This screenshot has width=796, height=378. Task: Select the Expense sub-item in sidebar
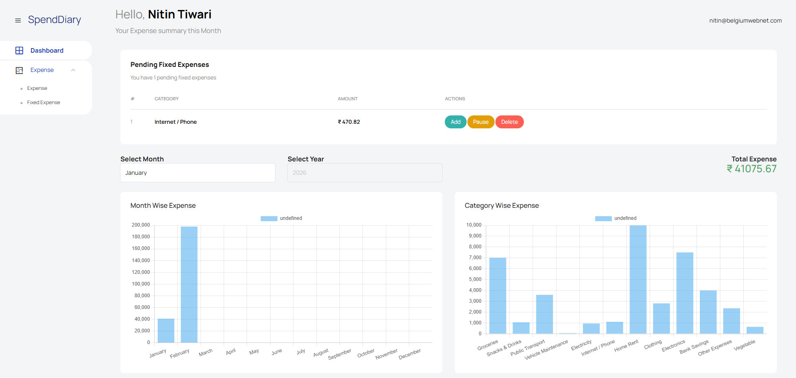pyautogui.click(x=37, y=88)
